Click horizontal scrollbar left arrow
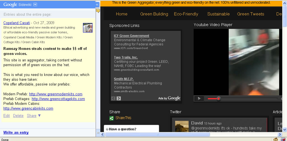 (x=103, y=134)
